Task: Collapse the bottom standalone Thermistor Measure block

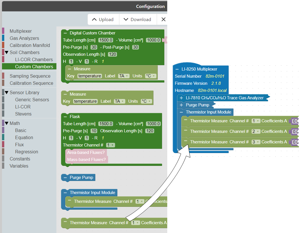Action: tap(65, 222)
